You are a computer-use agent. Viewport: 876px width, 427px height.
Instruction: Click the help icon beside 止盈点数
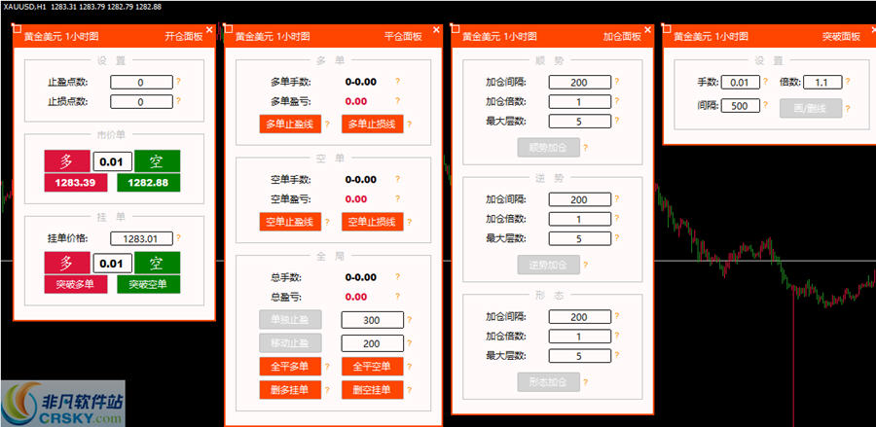click(179, 82)
